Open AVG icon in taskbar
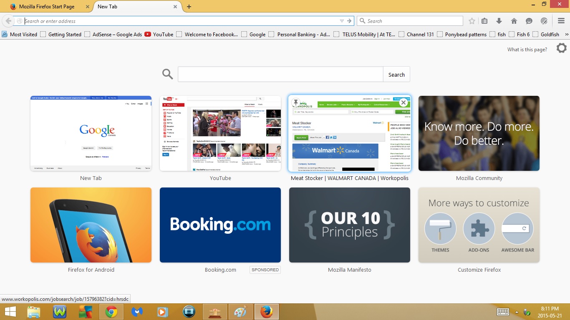The width and height of the screenshot is (570, 320). click(86, 312)
